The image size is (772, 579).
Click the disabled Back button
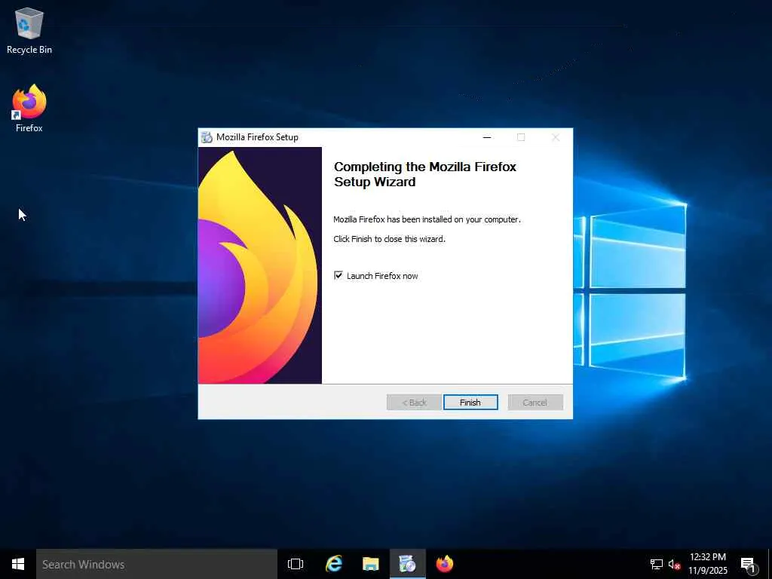click(414, 403)
